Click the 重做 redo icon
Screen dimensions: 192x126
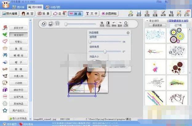(120, 24)
